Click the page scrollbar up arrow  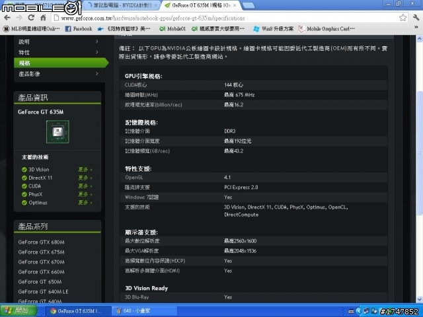(x=420, y=39)
